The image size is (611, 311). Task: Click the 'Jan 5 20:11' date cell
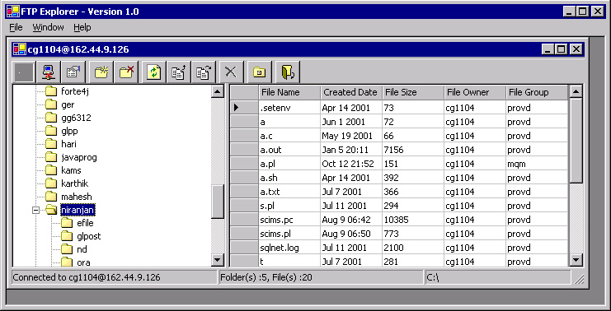pyautogui.click(x=351, y=150)
